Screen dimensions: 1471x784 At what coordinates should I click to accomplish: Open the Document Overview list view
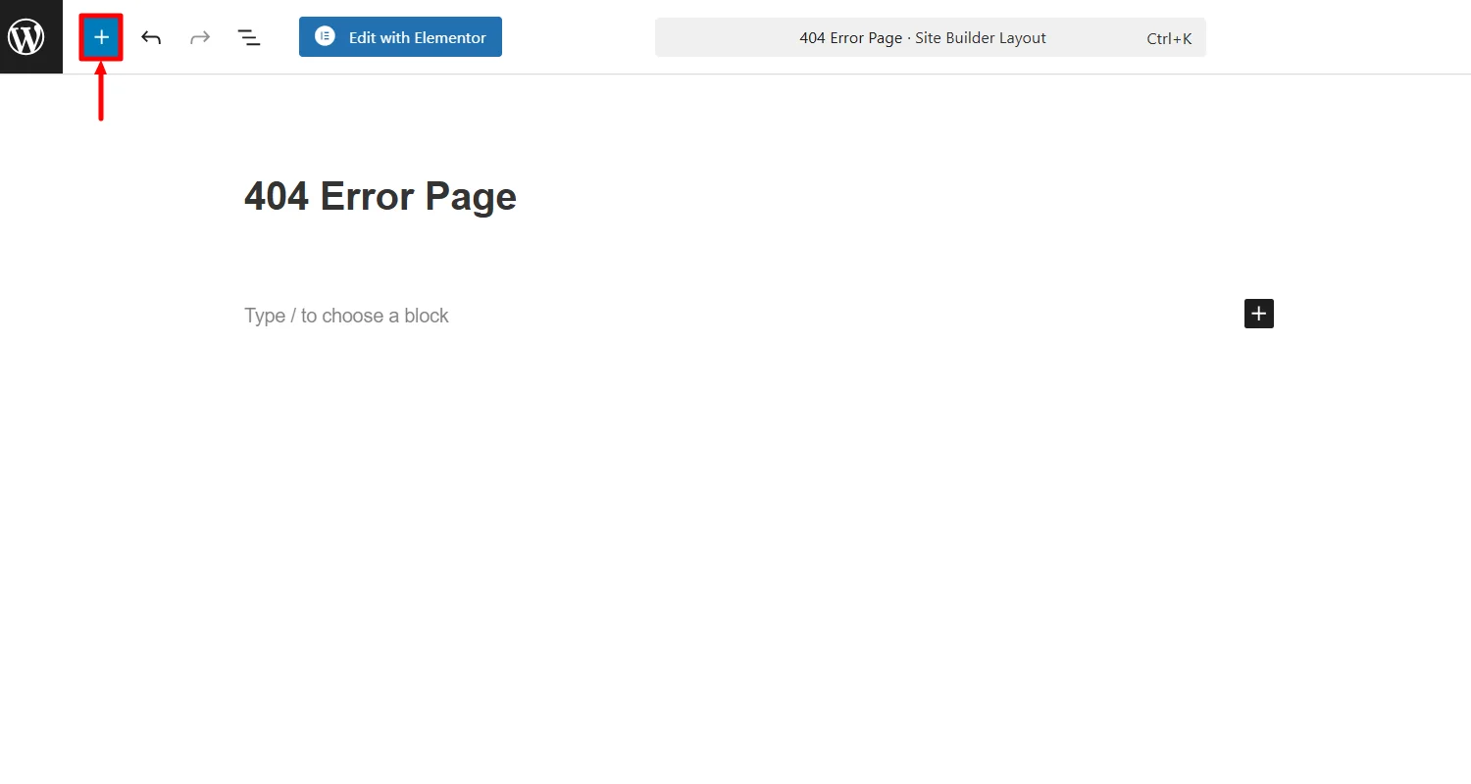249,37
